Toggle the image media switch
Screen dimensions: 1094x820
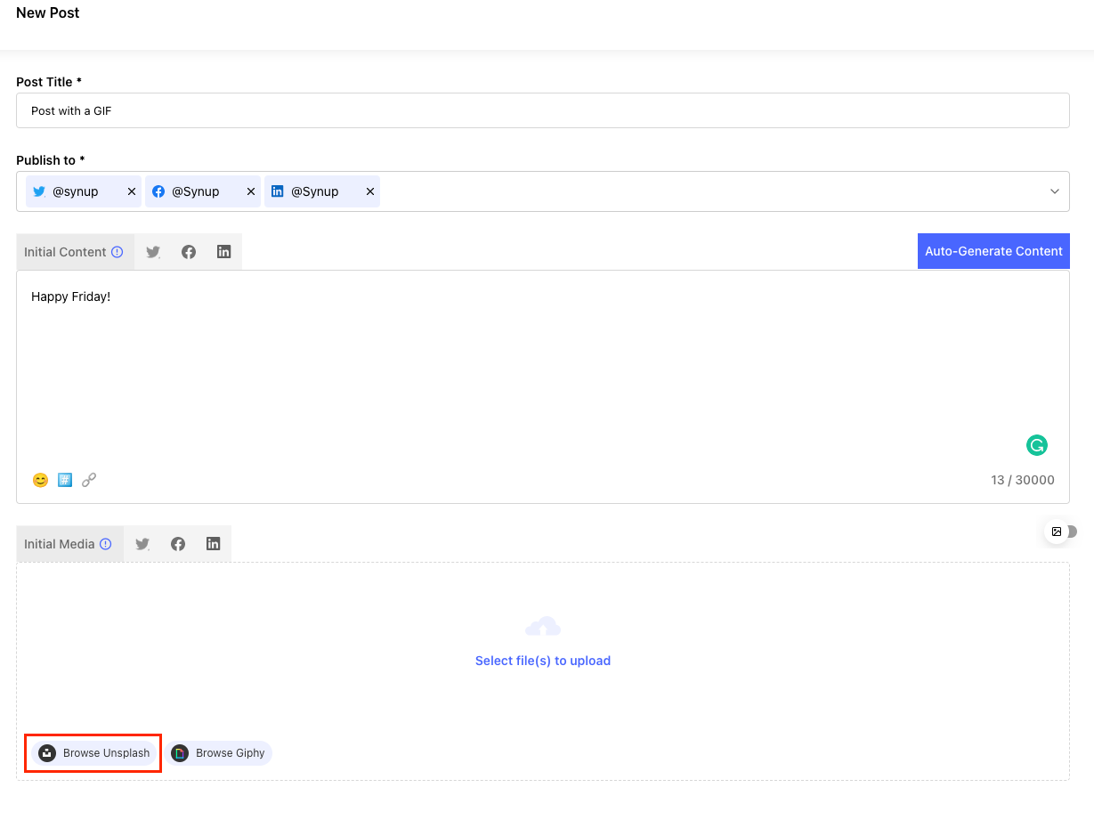(x=1061, y=532)
